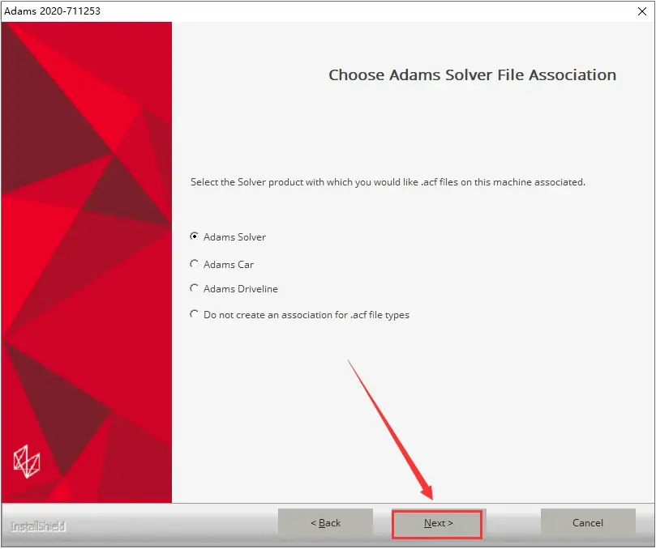Click the MSC logo on red banner
This screenshot has width=656, height=549.
coord(27,462)
